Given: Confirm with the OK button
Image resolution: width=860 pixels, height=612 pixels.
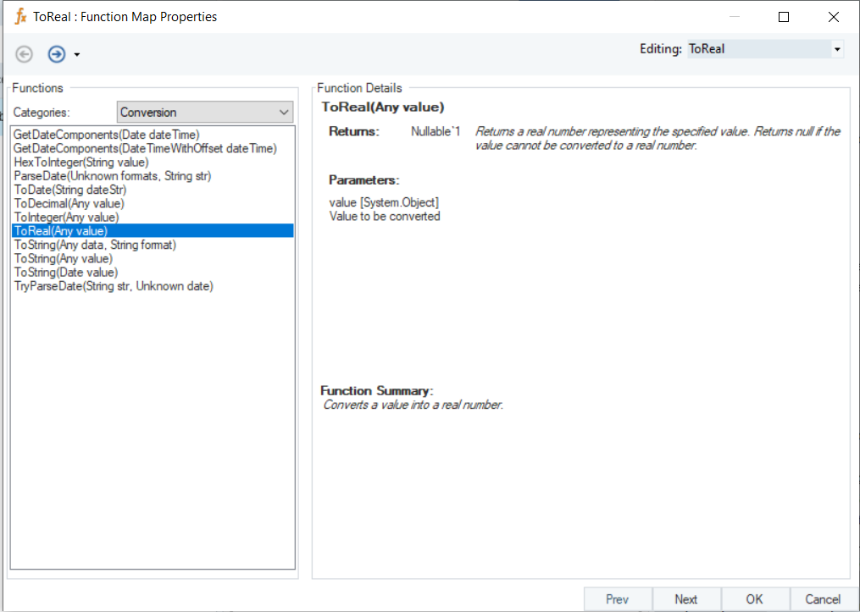Looking at the screenshot, I should point(754,599).
